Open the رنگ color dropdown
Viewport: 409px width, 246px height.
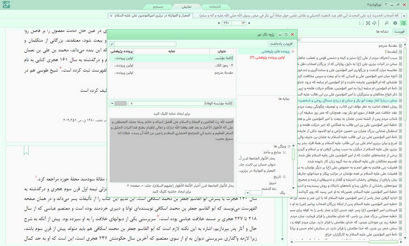(x=247, y=193)
